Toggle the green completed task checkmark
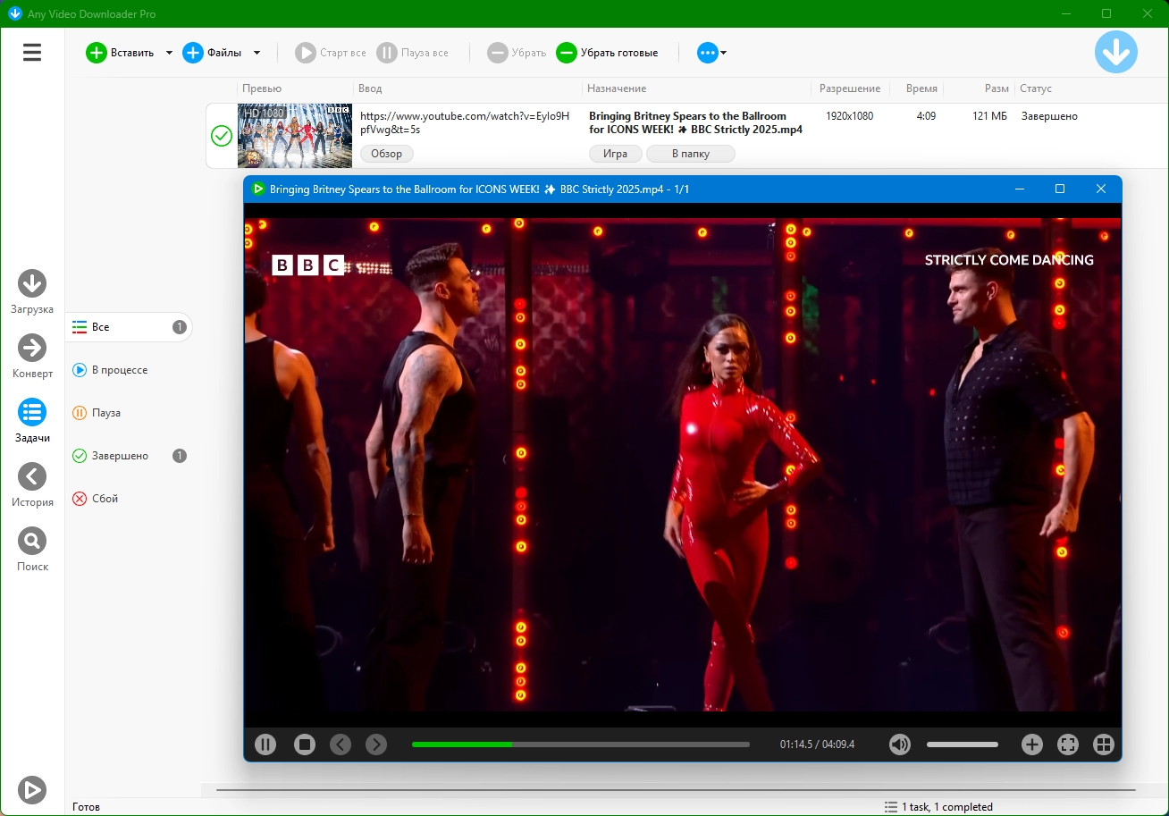This screenshot has width=1169, height=816. point(222,136)
